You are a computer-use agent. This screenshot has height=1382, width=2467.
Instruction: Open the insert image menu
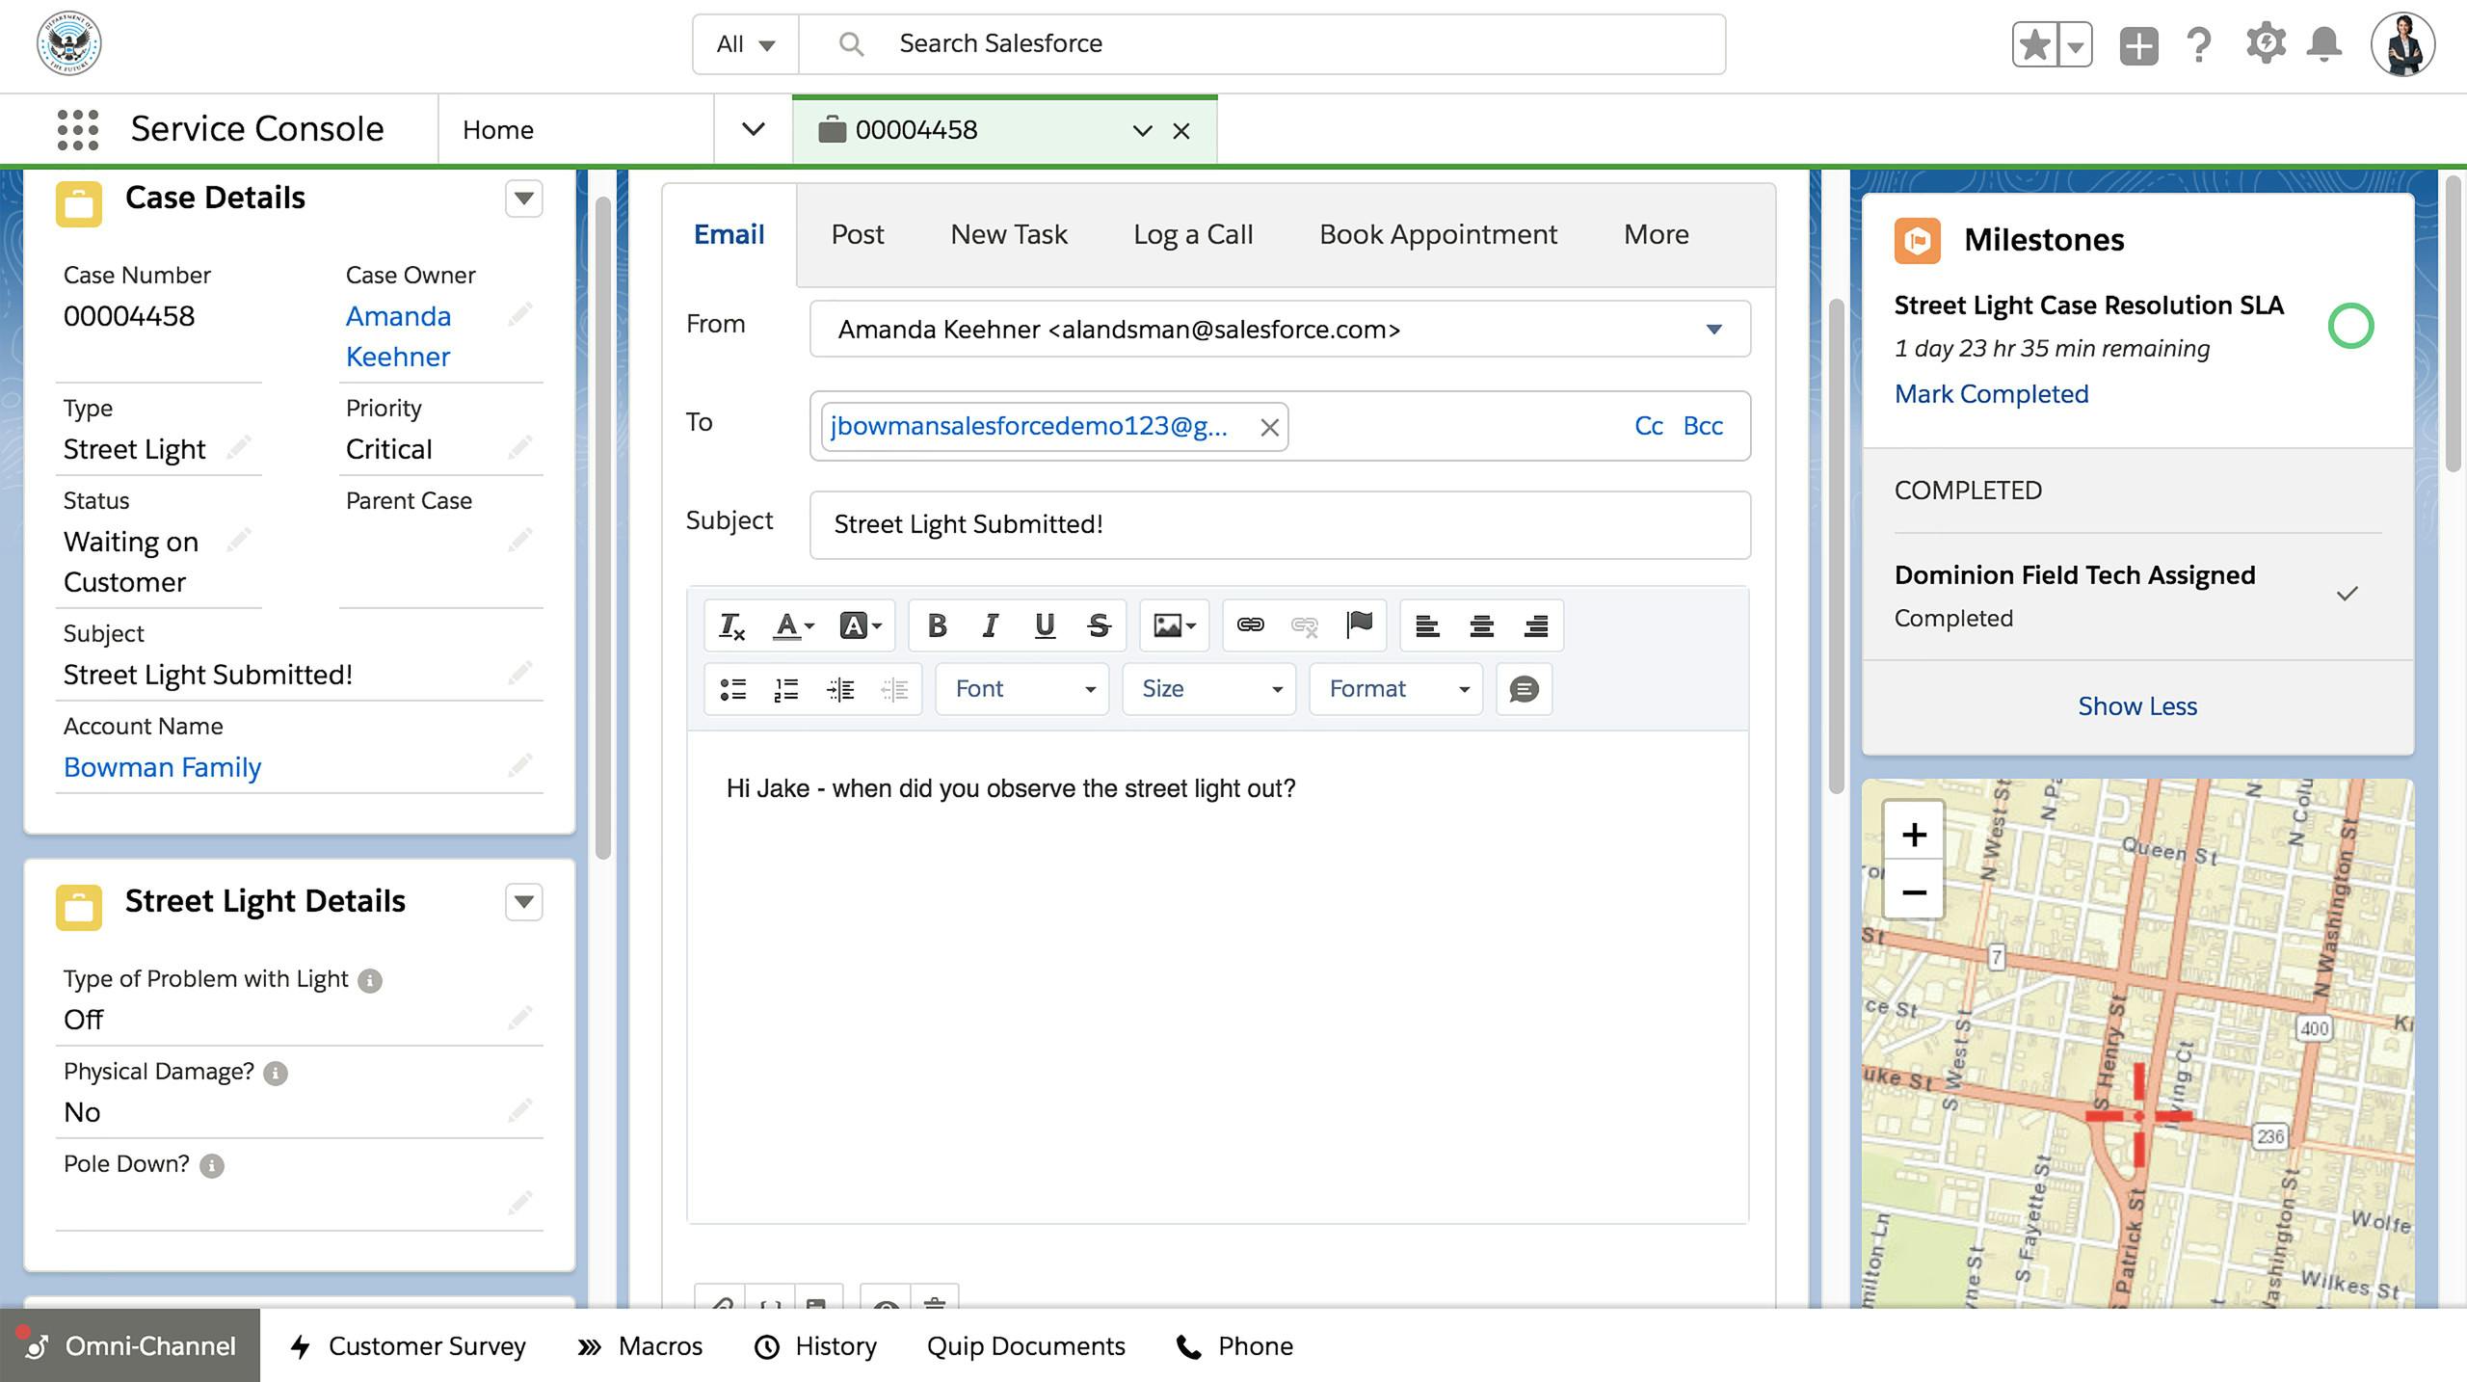(1175, 625)
